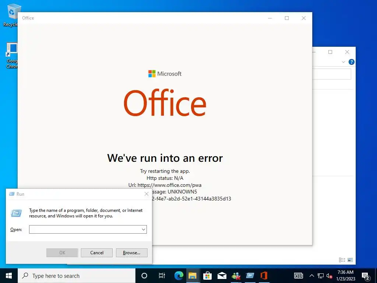Click the Microsoft logo in Office window
The image size is (377, 283).
165,74
